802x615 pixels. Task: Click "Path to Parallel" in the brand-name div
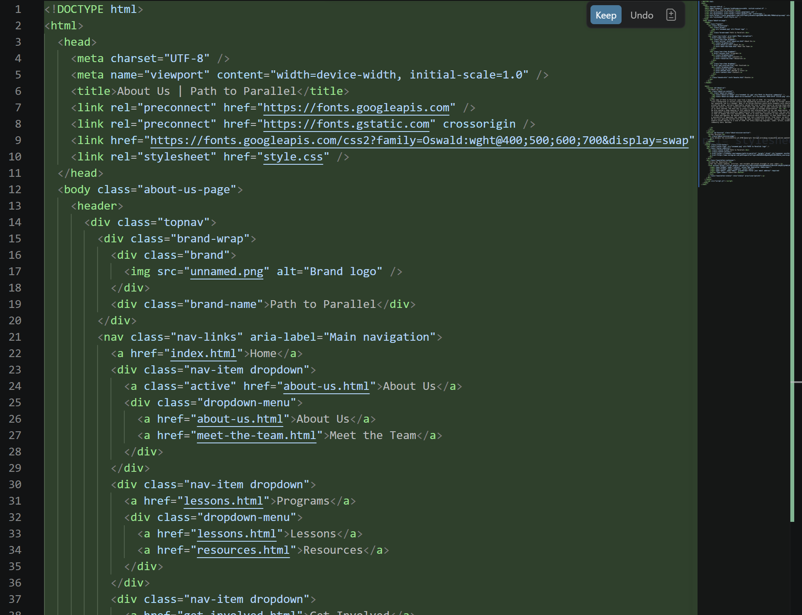click(x=323, y=304)
